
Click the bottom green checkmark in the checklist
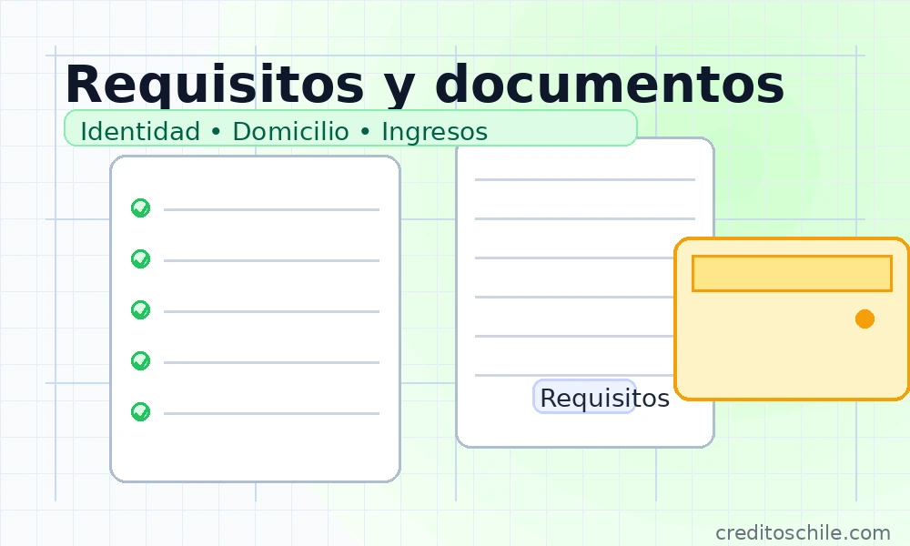click(140, 412)
